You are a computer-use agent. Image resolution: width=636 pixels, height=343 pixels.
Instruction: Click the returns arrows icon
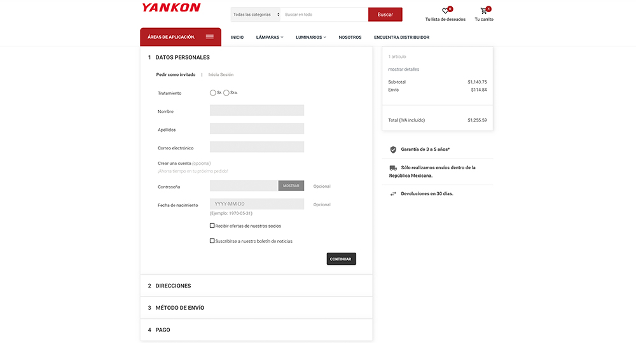[393, 193]
